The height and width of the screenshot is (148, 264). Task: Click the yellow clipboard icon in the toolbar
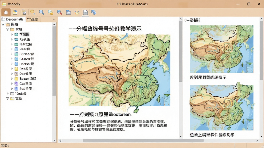pos(15,12)
